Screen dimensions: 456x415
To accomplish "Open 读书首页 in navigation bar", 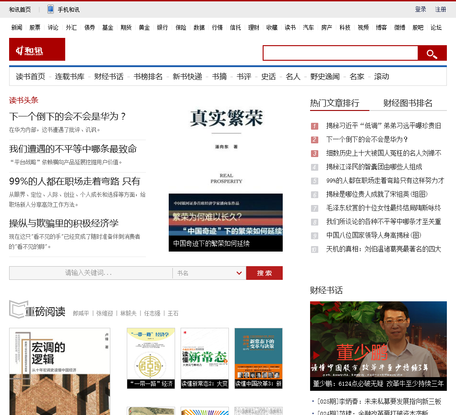I will tap(31, 77).
